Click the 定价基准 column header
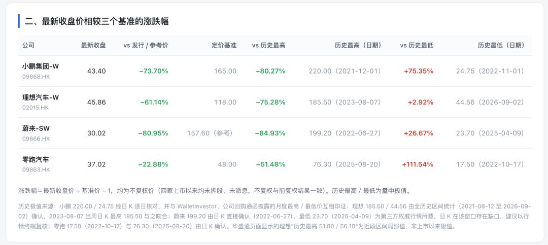This screenshot has height=245, width=548. 224,46
